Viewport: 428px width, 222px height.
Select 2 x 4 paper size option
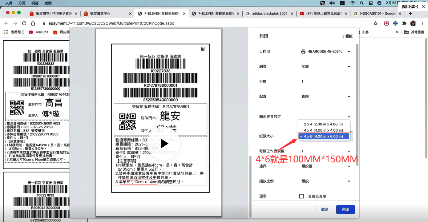pos(323,124)
